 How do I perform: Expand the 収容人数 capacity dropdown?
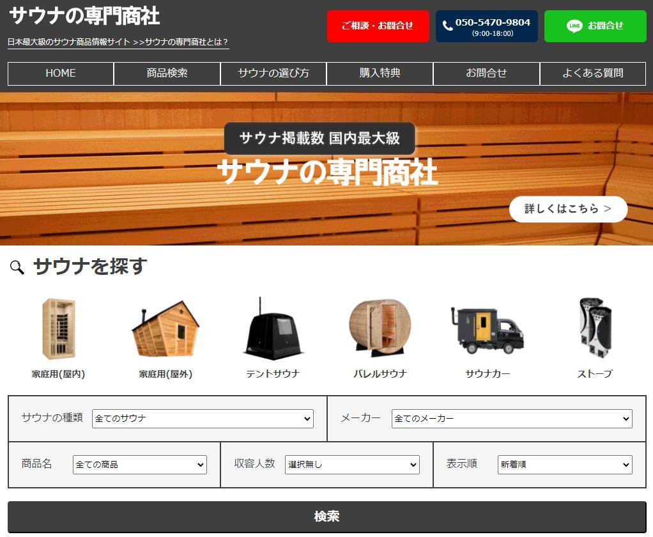(352, 465)
